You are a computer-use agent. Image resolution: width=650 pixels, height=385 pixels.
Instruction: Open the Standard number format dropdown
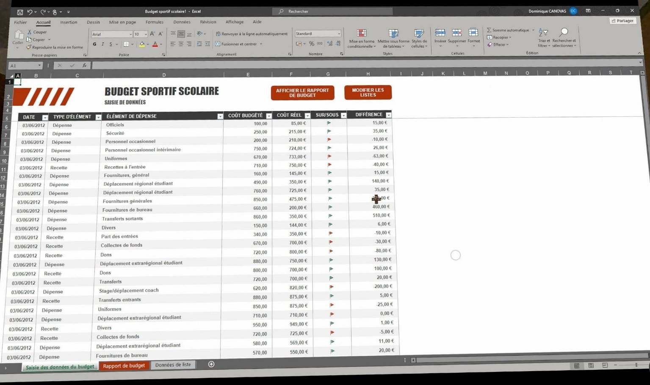coord(339,34)
